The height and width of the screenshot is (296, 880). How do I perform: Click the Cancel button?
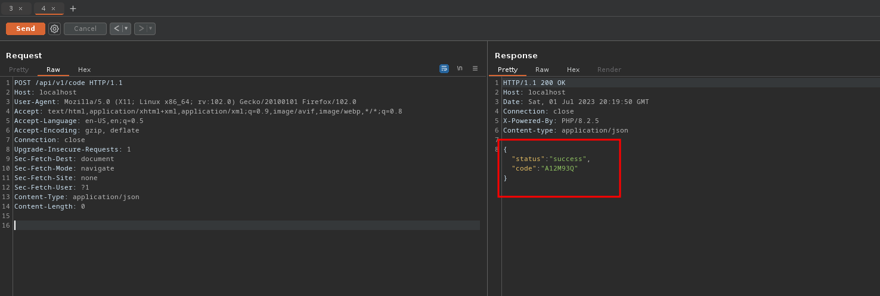pyautogui.click(x=85, y=29)
